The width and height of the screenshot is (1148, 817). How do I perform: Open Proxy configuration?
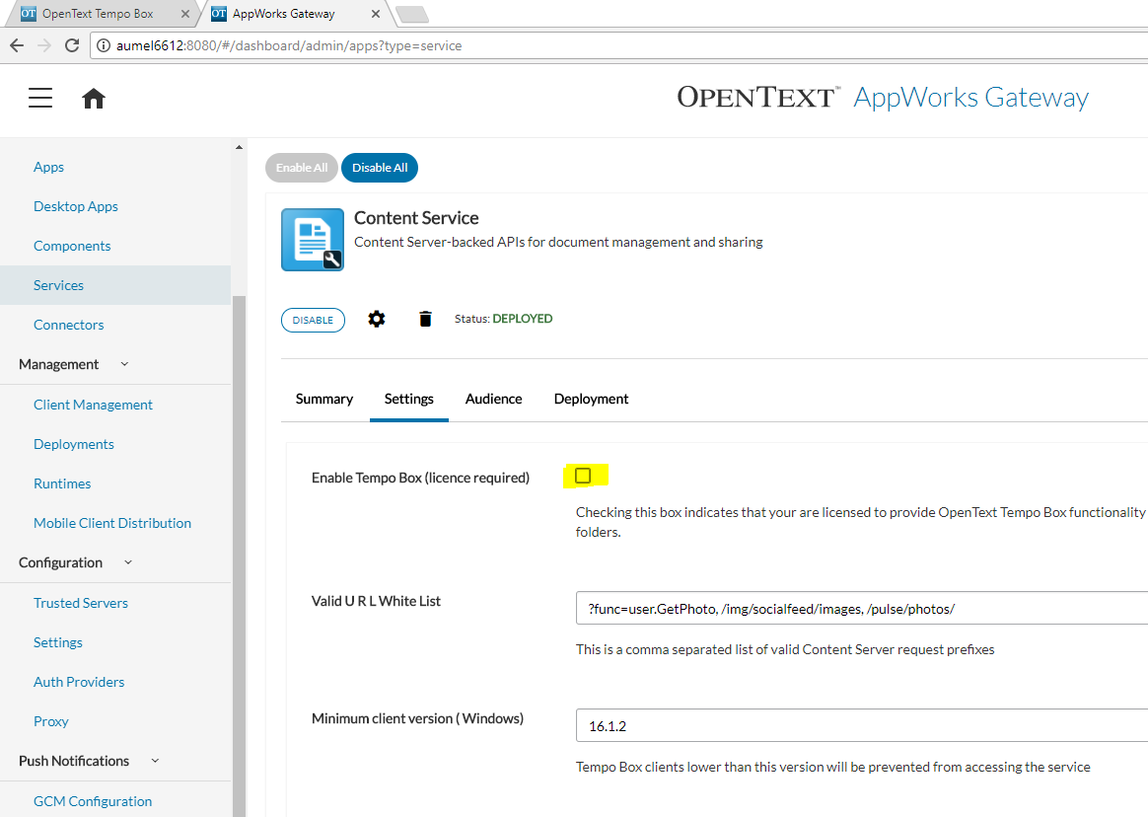coord(50,721)
